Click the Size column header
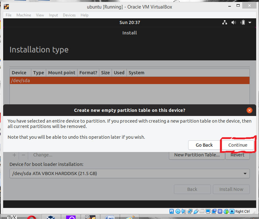This screenshot has width=259, height=219. pos(105,73)
